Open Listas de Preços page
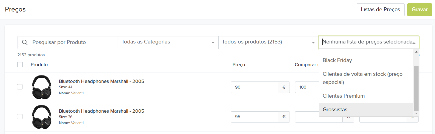 pos(380,10)
